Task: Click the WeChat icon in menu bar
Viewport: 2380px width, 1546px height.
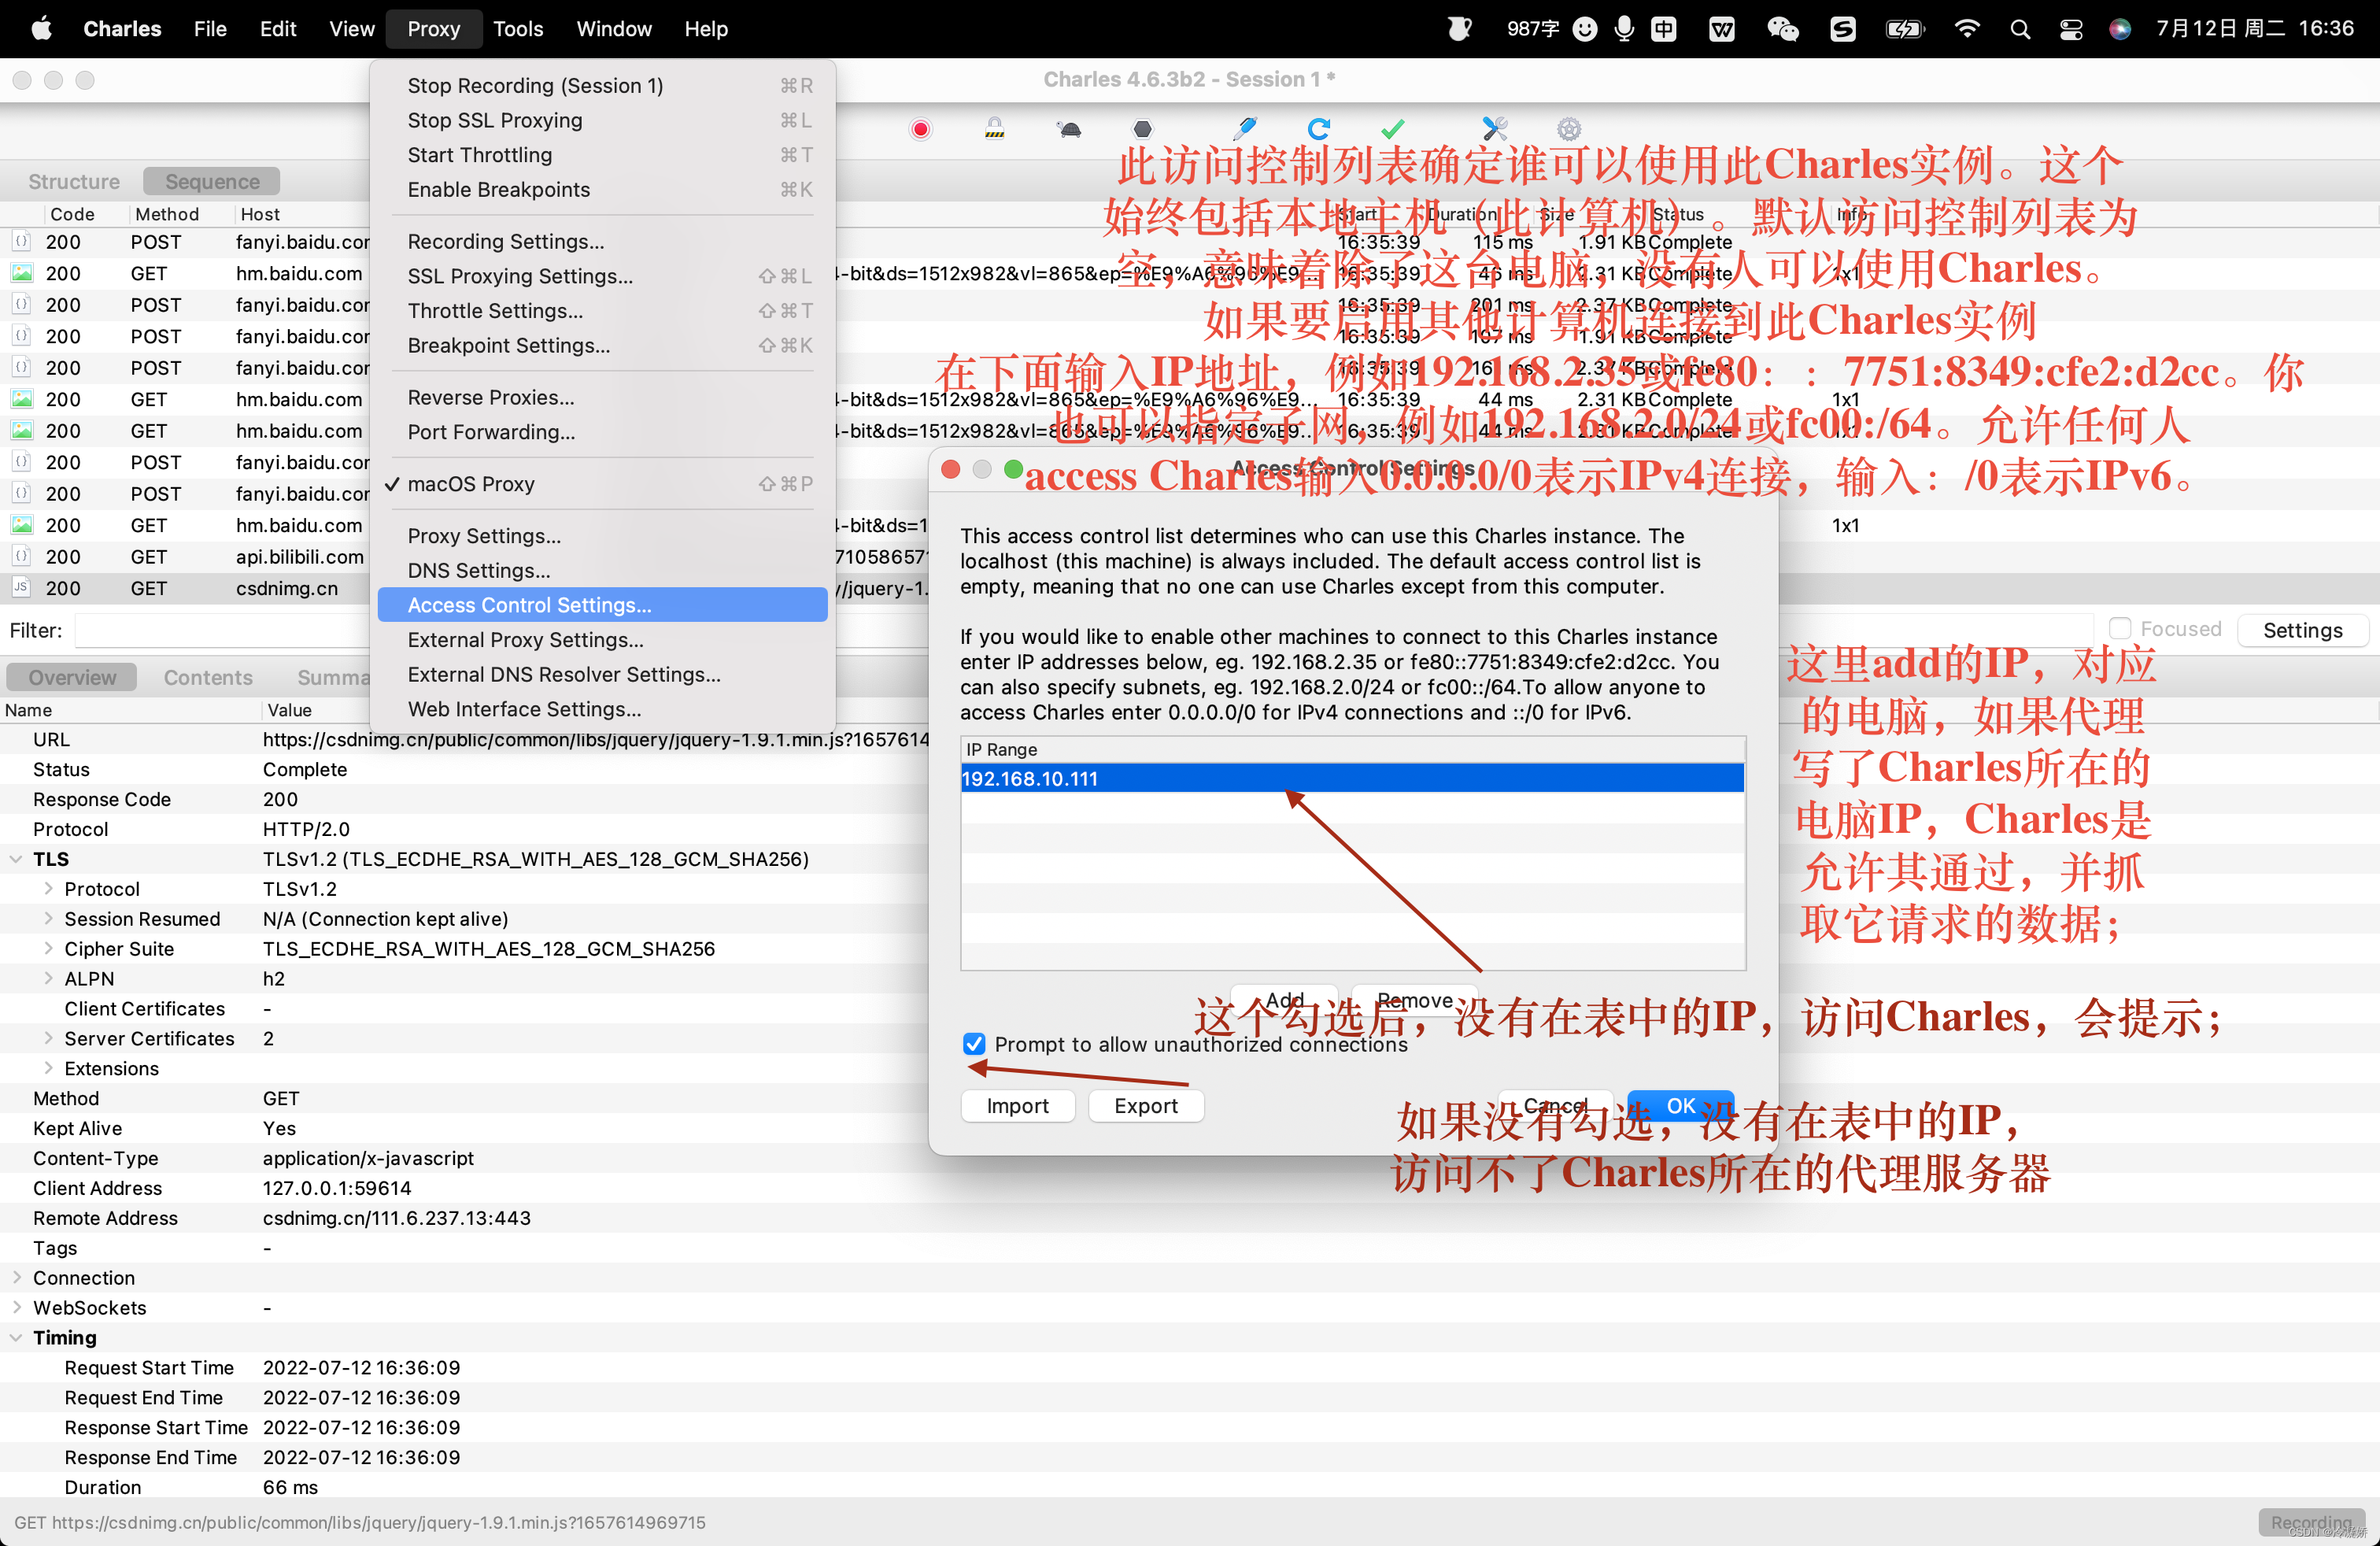Action: (1783, 29)
